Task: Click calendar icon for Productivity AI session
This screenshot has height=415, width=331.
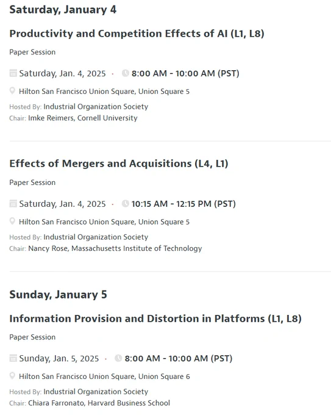Action: pos(13,73)
